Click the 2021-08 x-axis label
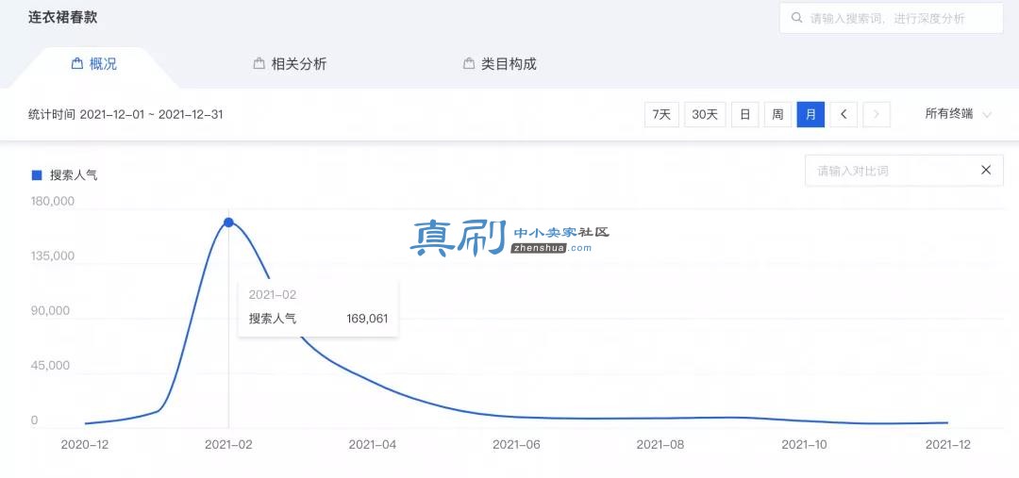Viewport: 1019px width, 478px height. (660, 445)
